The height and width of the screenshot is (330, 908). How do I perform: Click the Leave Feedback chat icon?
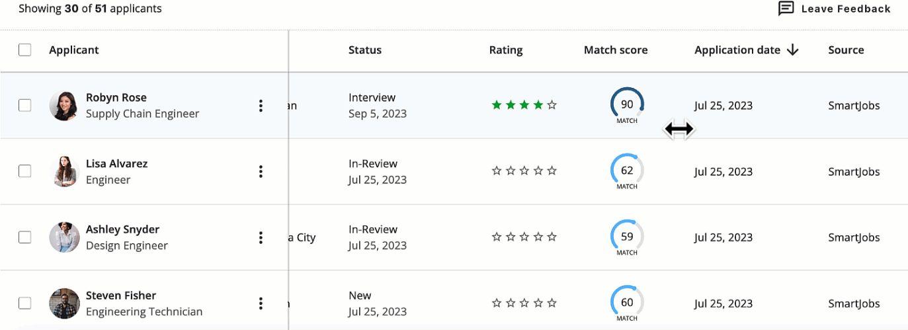(x=786, y=9)
